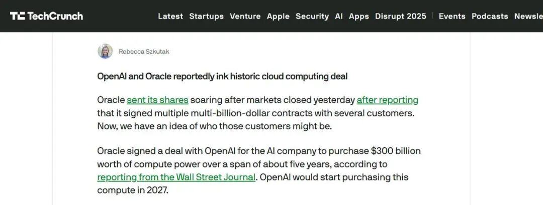Go to the Startups section
The width and height of the screenshot is (543, 205).
[206, 16]
